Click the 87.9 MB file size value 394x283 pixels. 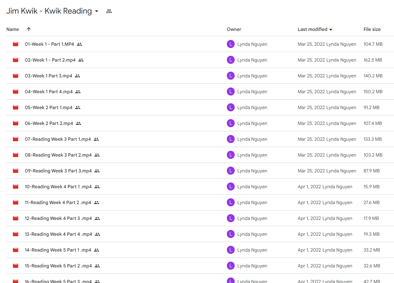click(x=372, y=171)
